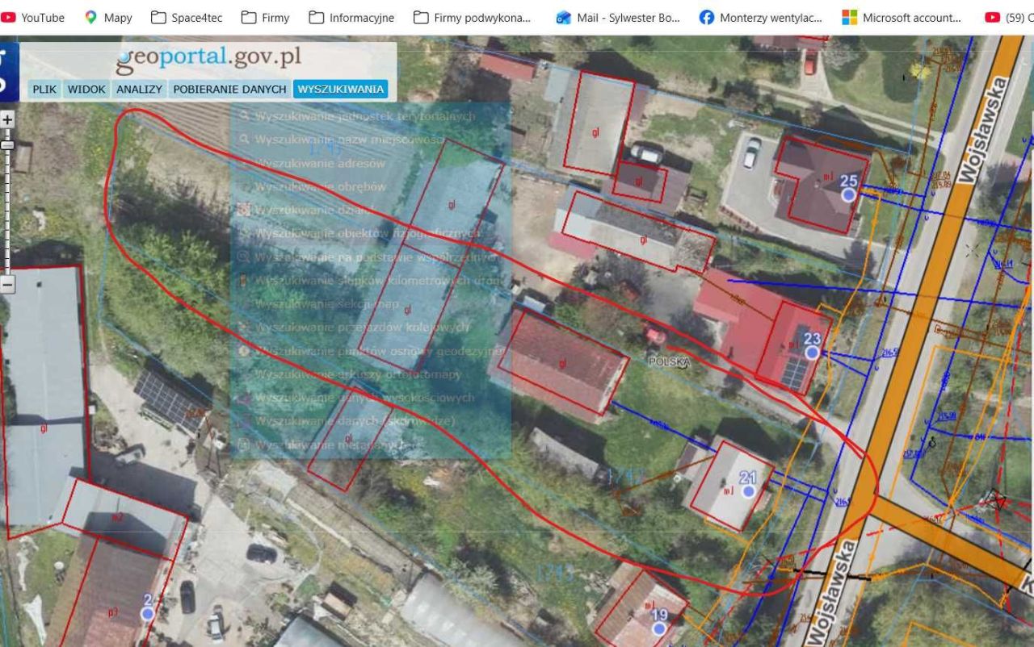Open the Space4tec bookmarks folder
Screen dimensions: 1034x647
coord(187,17)
